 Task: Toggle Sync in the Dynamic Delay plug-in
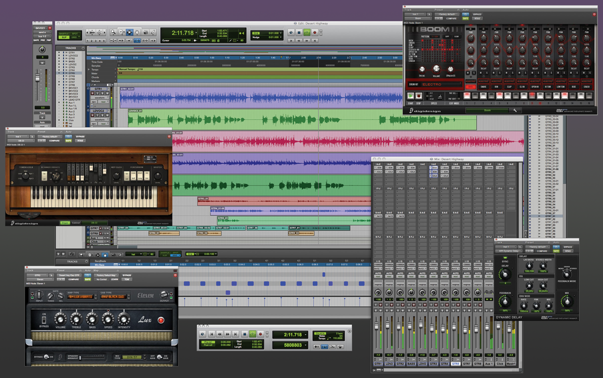pos(505,258)
